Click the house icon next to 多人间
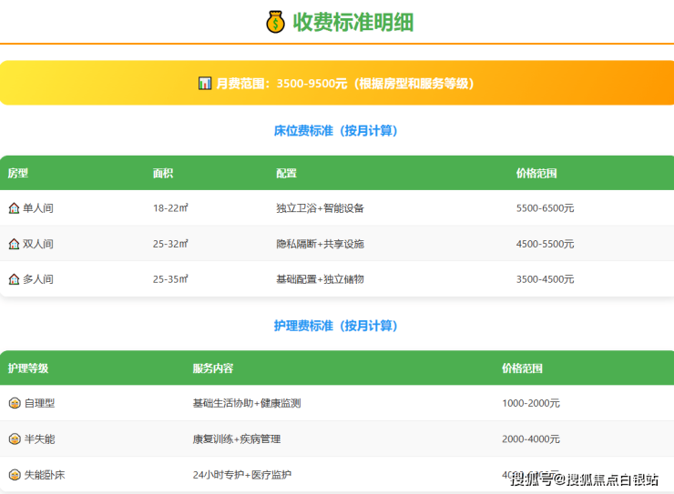Viewport: 674px width, 494px height. click(x=14, y=279)
